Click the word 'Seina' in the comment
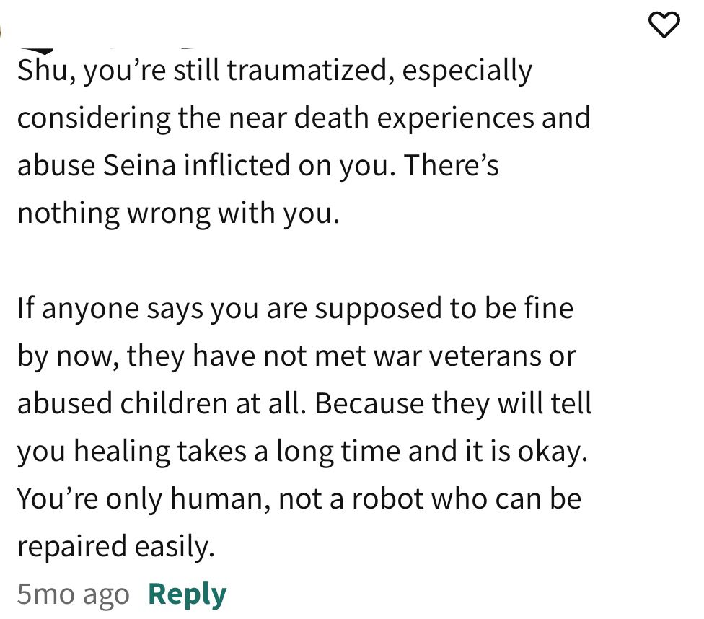704x619 pixels. click(x=139, y=165)
